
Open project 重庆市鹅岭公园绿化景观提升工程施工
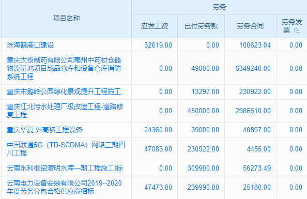[x=64, y=91]
